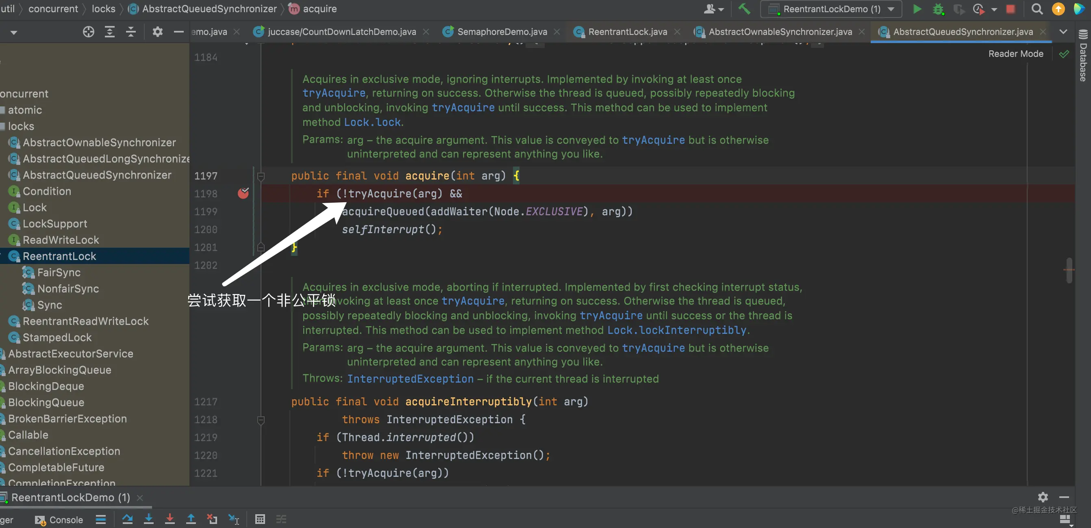Click the red Force Step Into icon
Viewport: 1091px width, 528px height.
click(170, 519)
